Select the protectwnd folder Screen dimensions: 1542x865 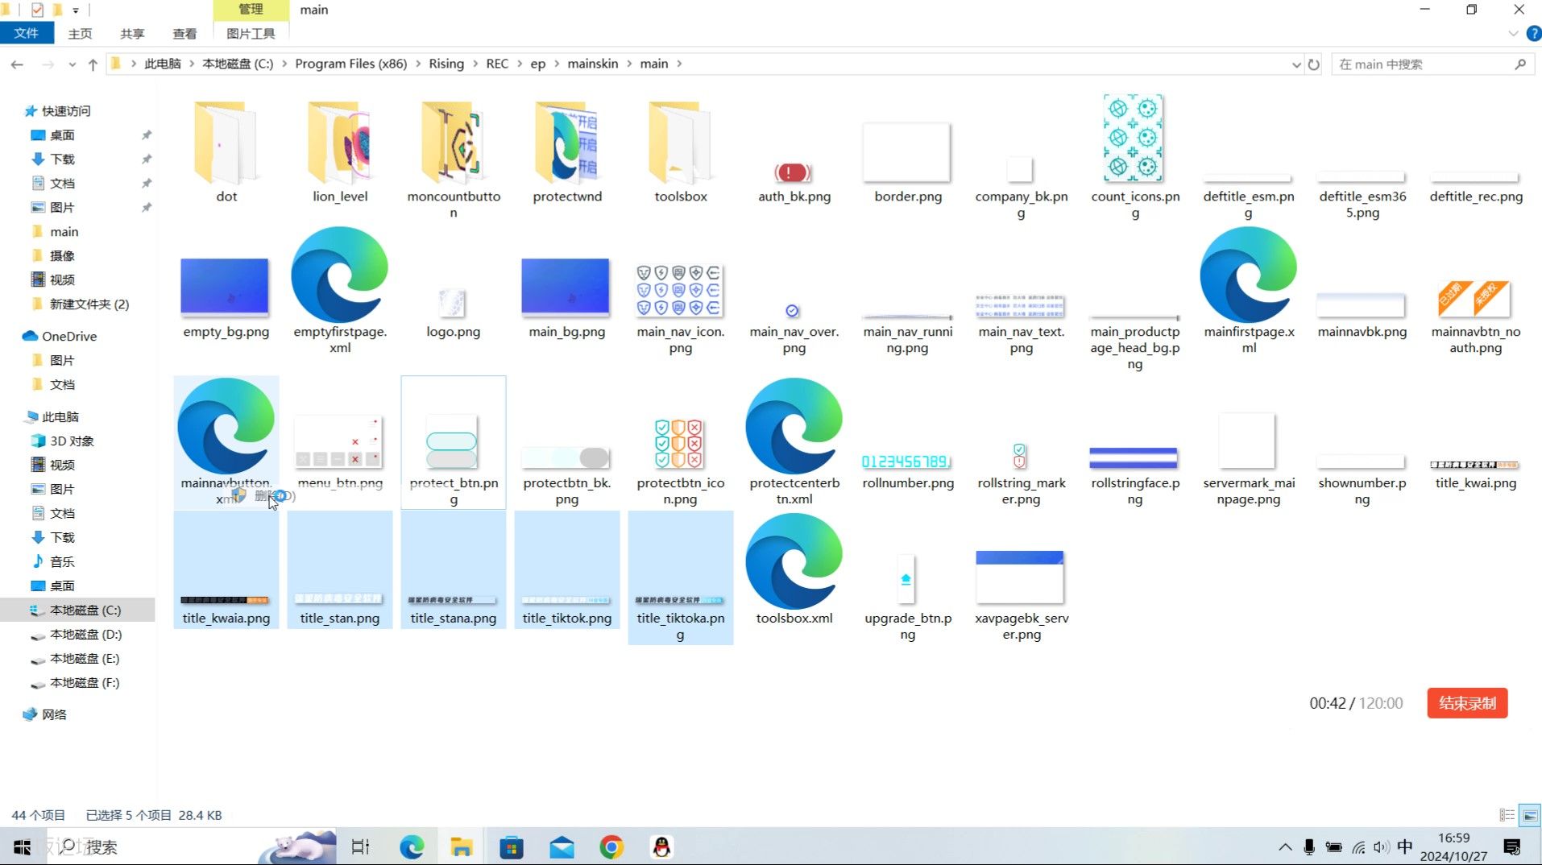tap(566, 150)
